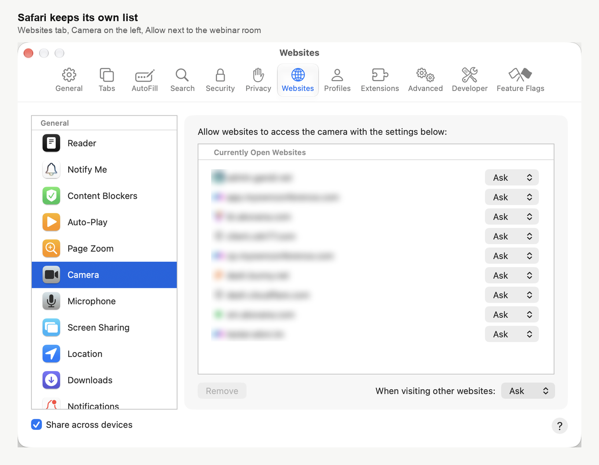599x465 pixels.
Task: Change the 'When visiting other websites' dropdown
Action: [x=528, y=391]
